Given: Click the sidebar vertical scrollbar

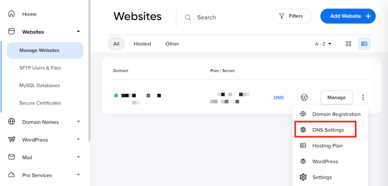Looking at the screenshot, I should tap(90, 71).
